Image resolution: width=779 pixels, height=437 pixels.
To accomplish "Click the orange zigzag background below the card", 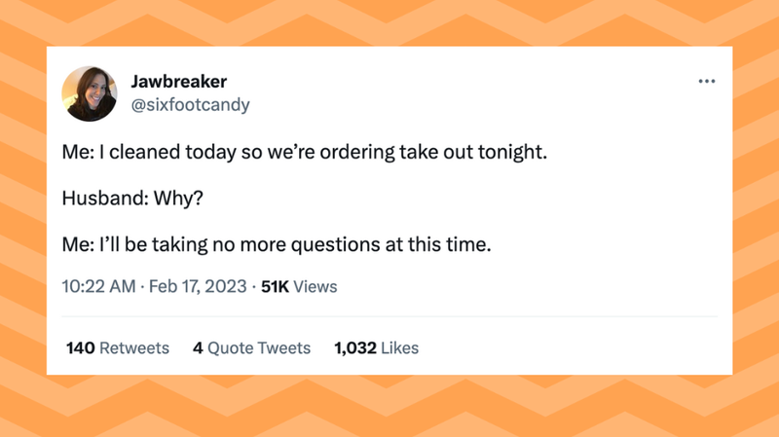I will [389, 406].
